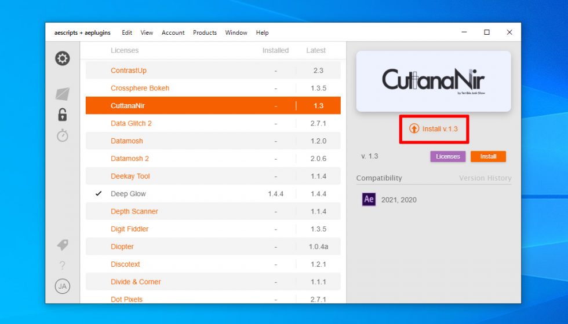Click latest version 2.0.6 for Datamosh 2
Image resolution: width=568 pixels, height=324 pixels.
click(318, 159)
